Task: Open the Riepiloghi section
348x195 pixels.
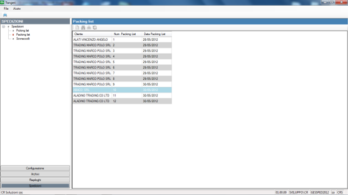Action: tap(35, 180)
